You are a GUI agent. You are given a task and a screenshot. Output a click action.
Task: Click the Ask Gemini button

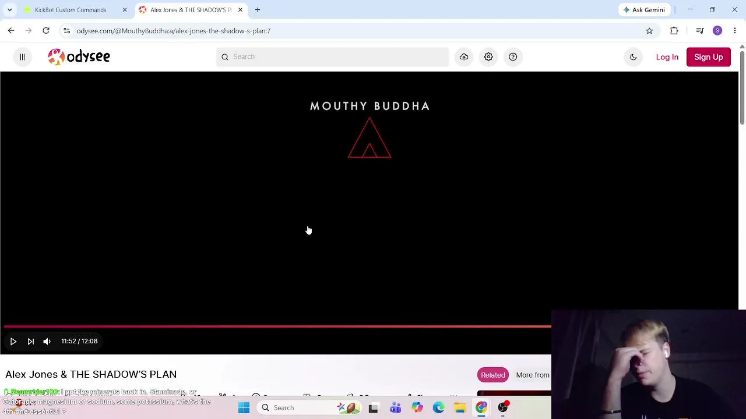[x=644, y=10]
